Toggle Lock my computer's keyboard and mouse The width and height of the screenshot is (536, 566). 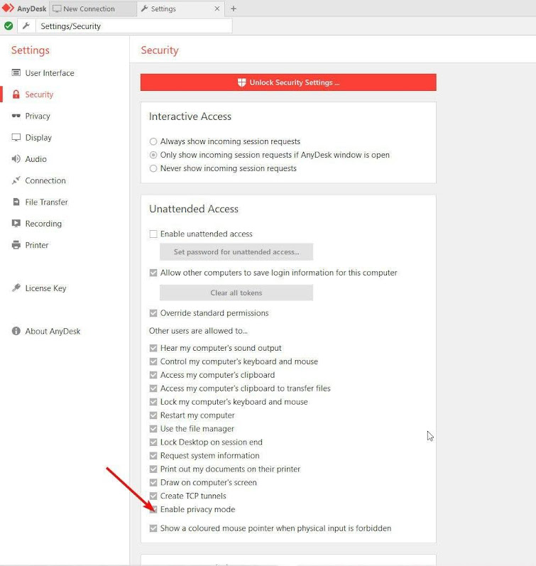click(153, 402)
